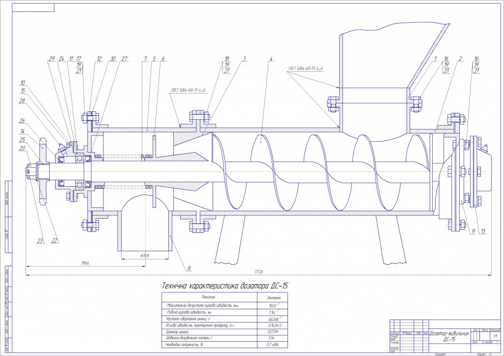The image size is (504, 356).
Task: Click part callout number 15
Action: tap(23, 91)
